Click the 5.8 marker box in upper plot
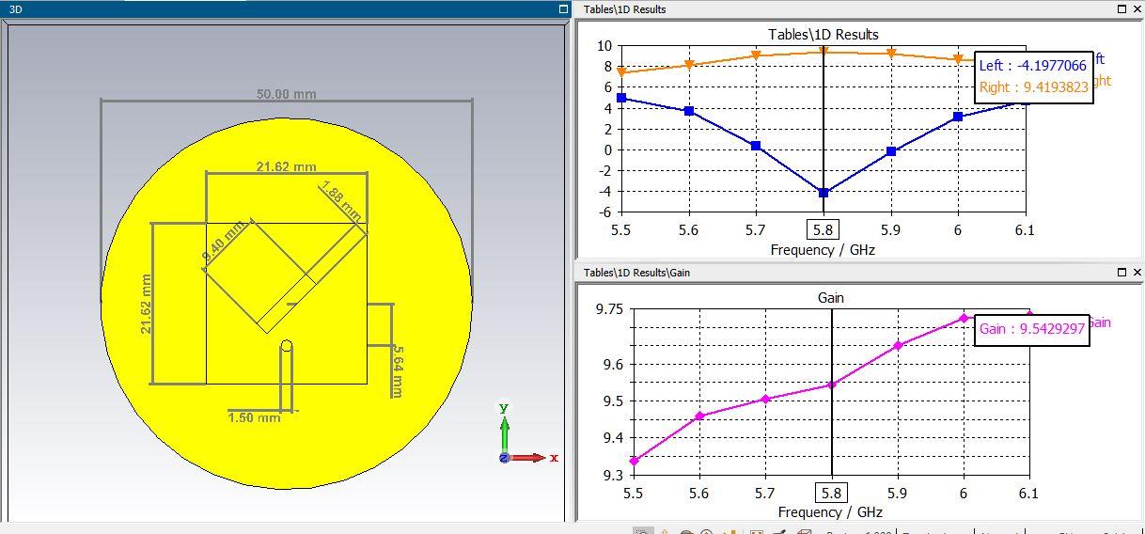The height and width of the screenshot is (534, 1145). tap(823, 229)
